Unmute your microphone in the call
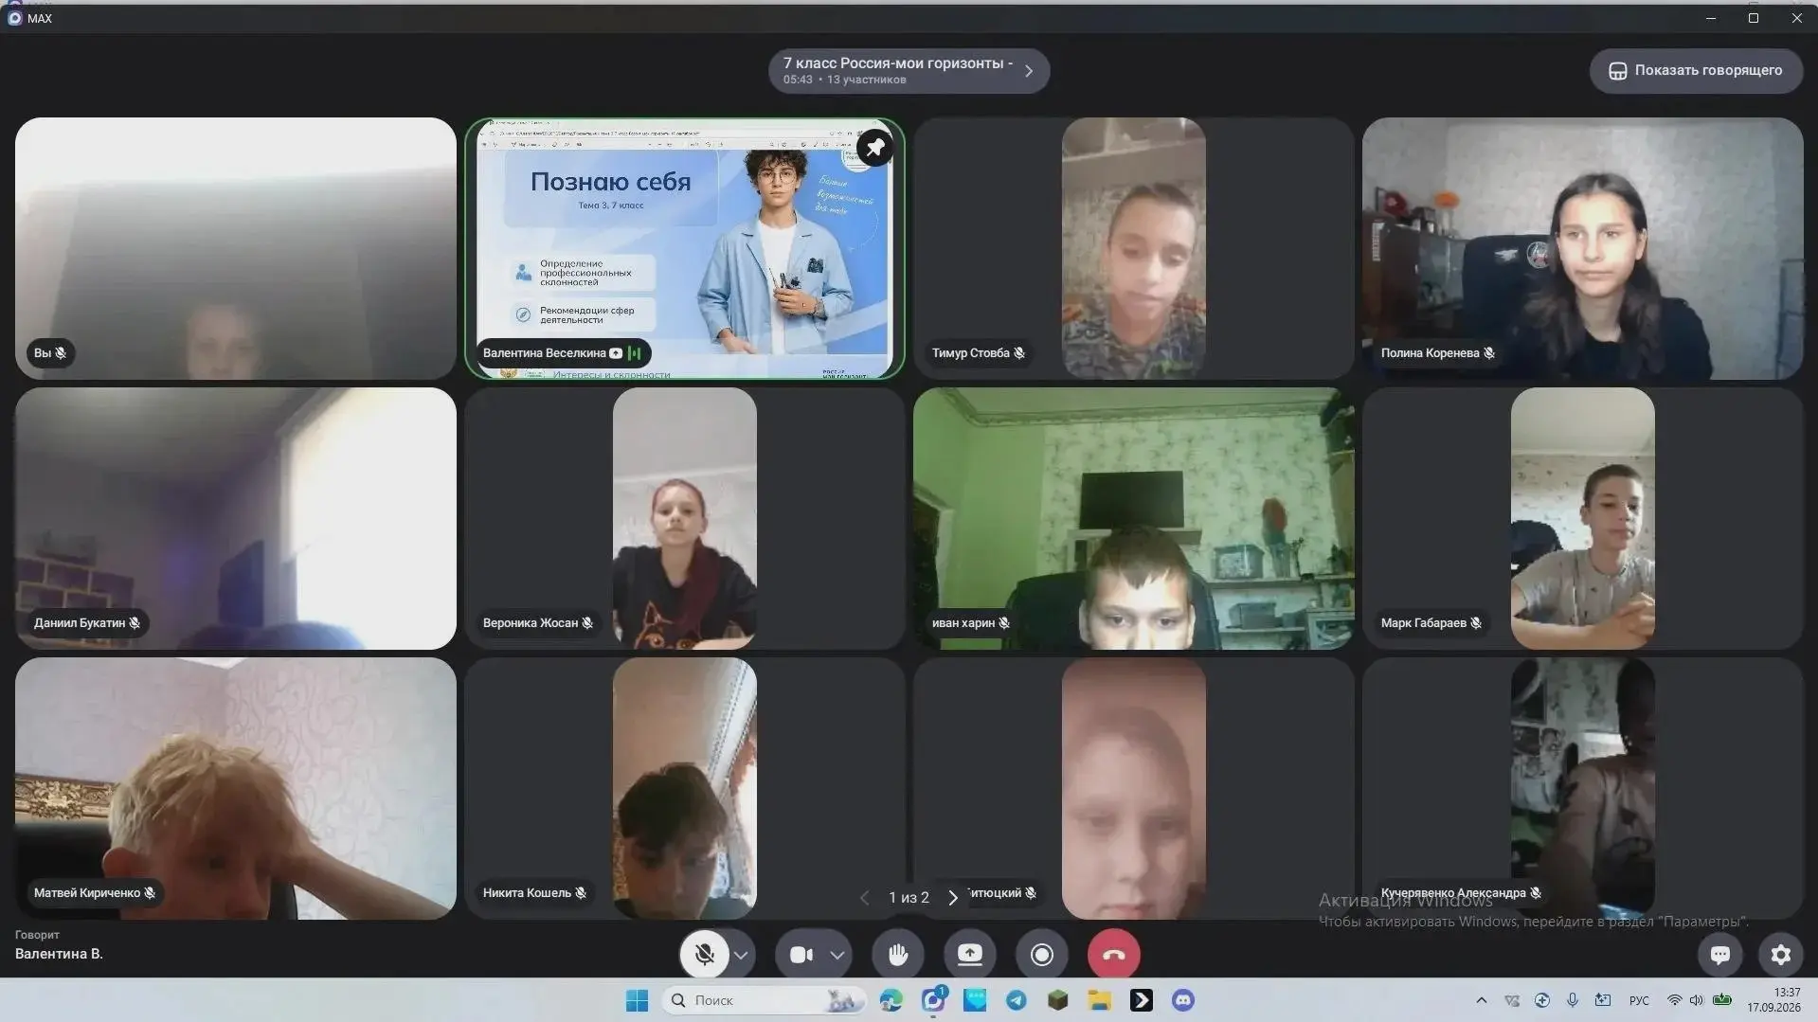The width and height of the screenshot is (1818, 1022). click(704, 954)
